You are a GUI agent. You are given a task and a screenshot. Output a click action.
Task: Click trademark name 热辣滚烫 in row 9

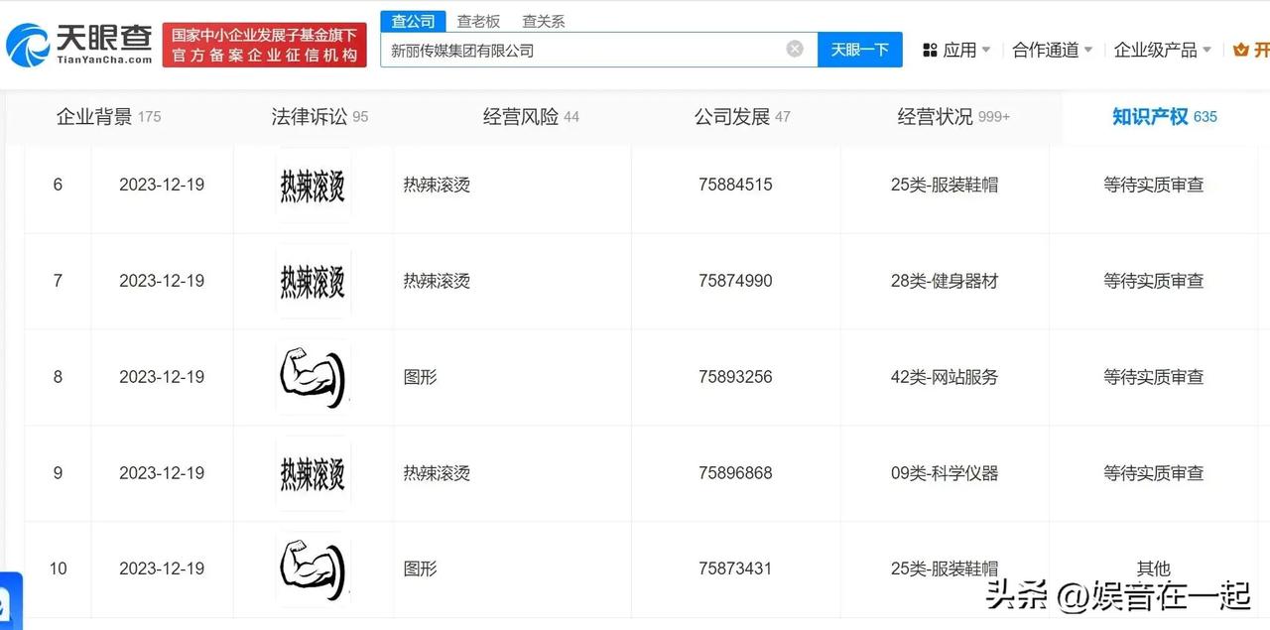pyautogui.click(x=437, y=473)
